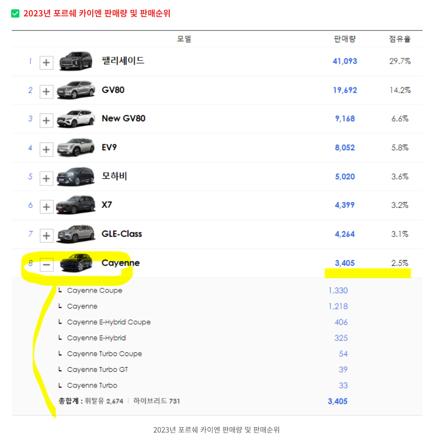This screenshot has width=423, height=440.
Task: Click the 19,692 sales figure
Action: click(x=345, y=90)
